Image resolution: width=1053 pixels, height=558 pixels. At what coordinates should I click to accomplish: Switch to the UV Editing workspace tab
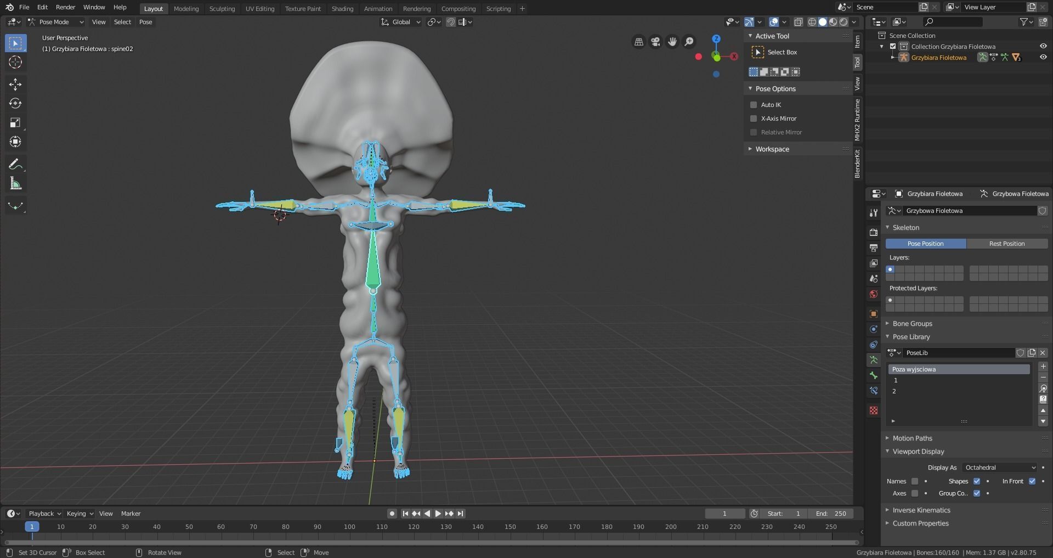(260, 9)
